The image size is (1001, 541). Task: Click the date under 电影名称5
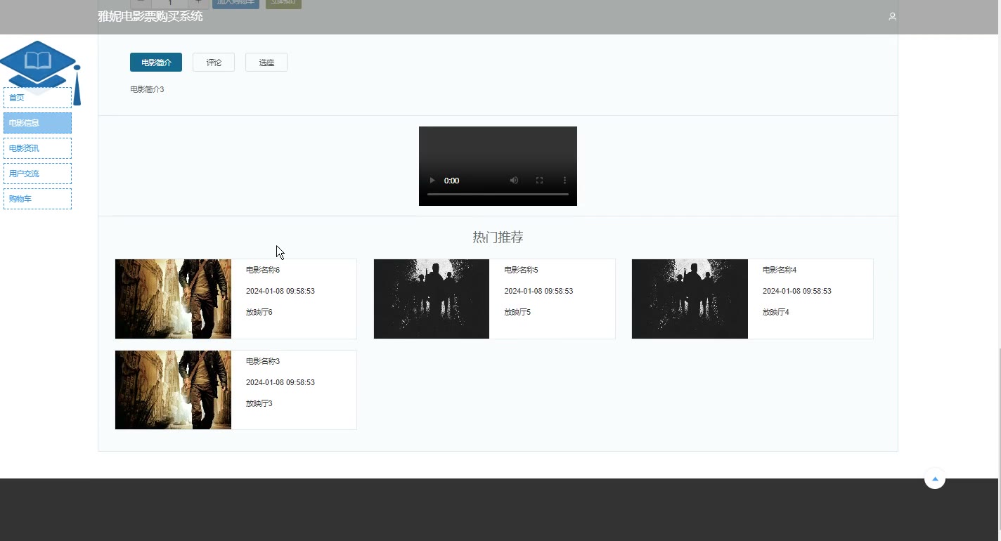538,291
